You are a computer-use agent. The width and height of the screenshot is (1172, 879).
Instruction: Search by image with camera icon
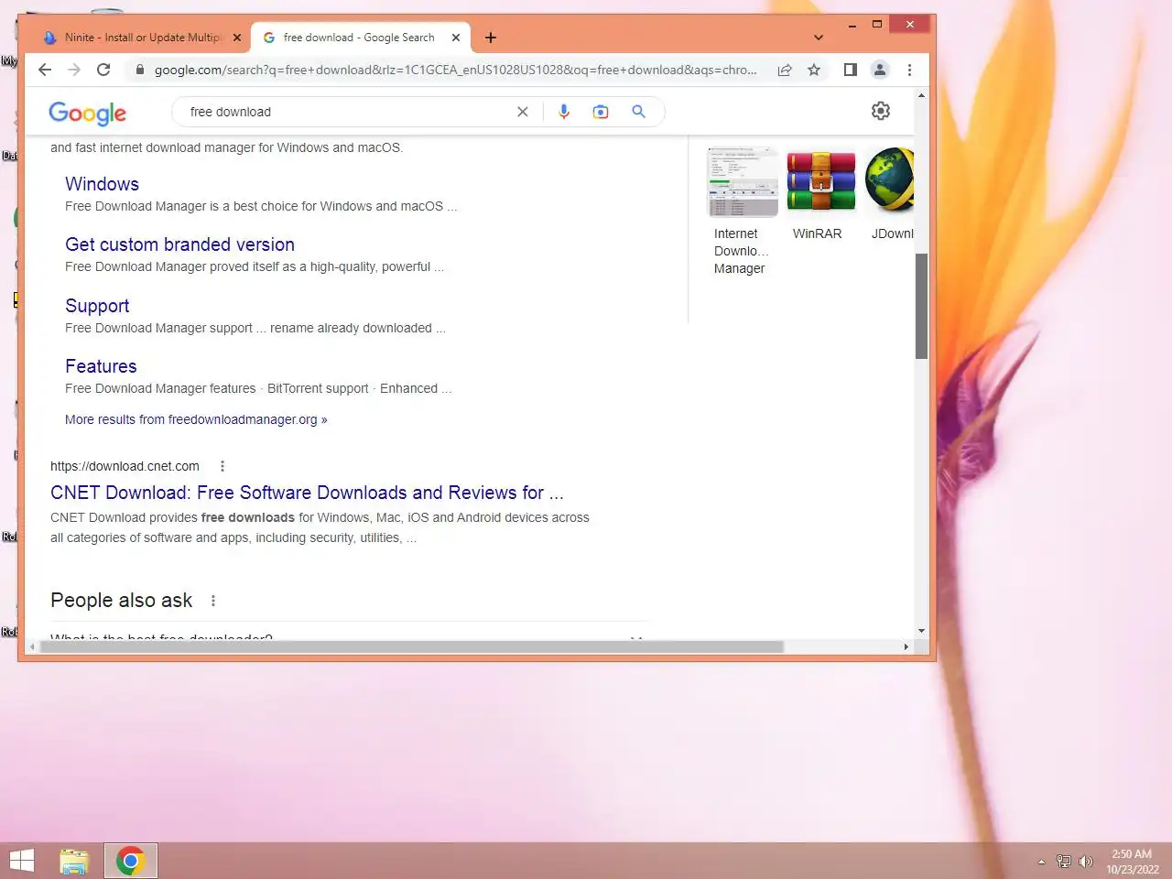coord(601,112)
